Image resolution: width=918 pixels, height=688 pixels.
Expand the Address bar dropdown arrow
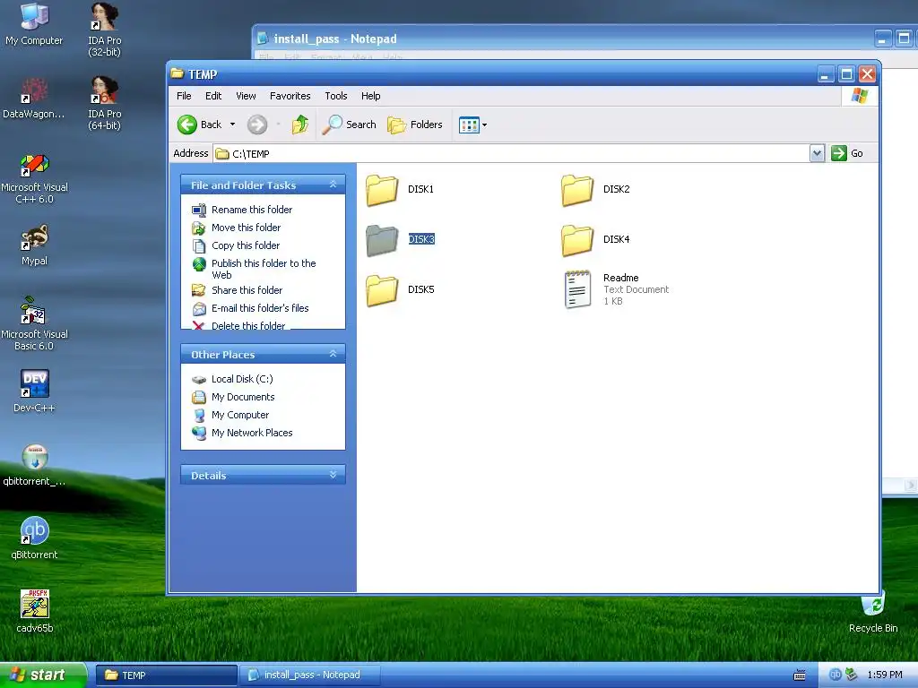pyautogui.click(x=817, y=153)
